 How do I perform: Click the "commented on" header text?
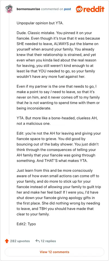(52, 9)
